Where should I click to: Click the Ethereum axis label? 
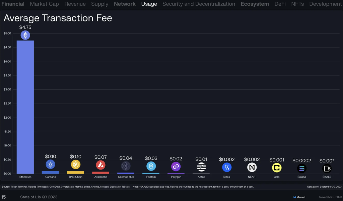coord(25,177)
